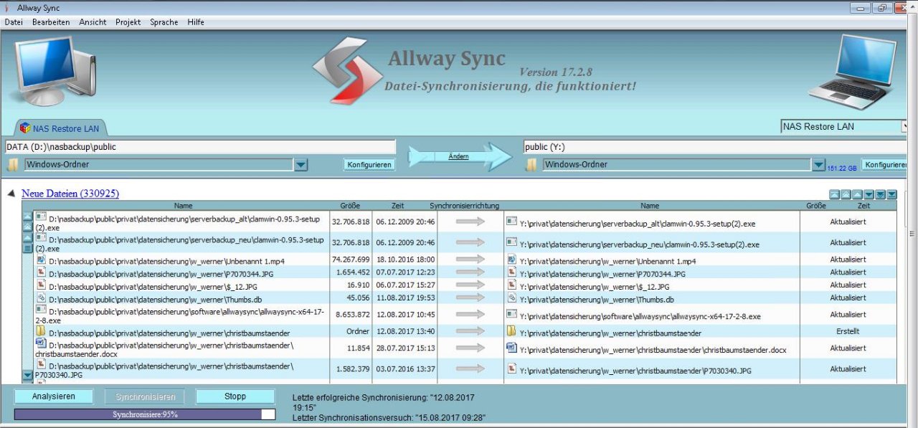Click folder icon of D:\ christbaumstaender row

(41, 331)
